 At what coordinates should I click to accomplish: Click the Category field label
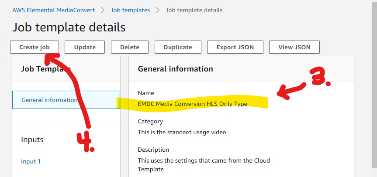[x=150, y=121]
